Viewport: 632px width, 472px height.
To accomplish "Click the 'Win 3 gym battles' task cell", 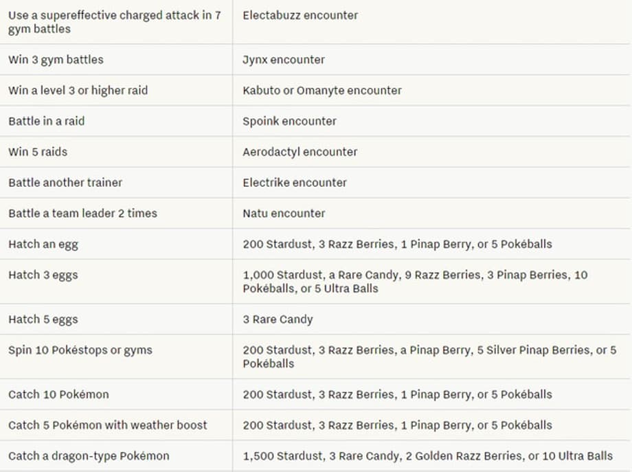I will click(x=56, y=60).
